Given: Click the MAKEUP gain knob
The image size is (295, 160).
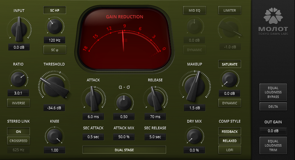Looking at the screenshot, I should (195, 86).
